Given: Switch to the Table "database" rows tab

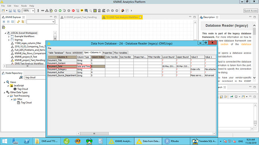Looking at the screenshot, I should pos(65,53).
